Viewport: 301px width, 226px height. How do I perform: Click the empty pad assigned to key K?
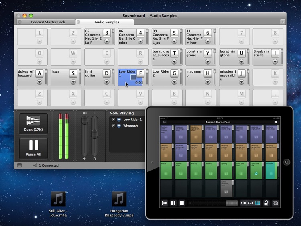(x=268, y=77)
